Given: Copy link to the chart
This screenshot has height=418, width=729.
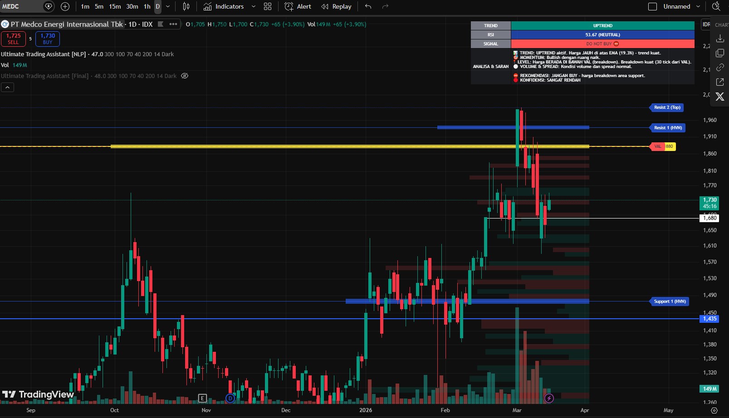Looking at the screenshot, I should (720, 68).
